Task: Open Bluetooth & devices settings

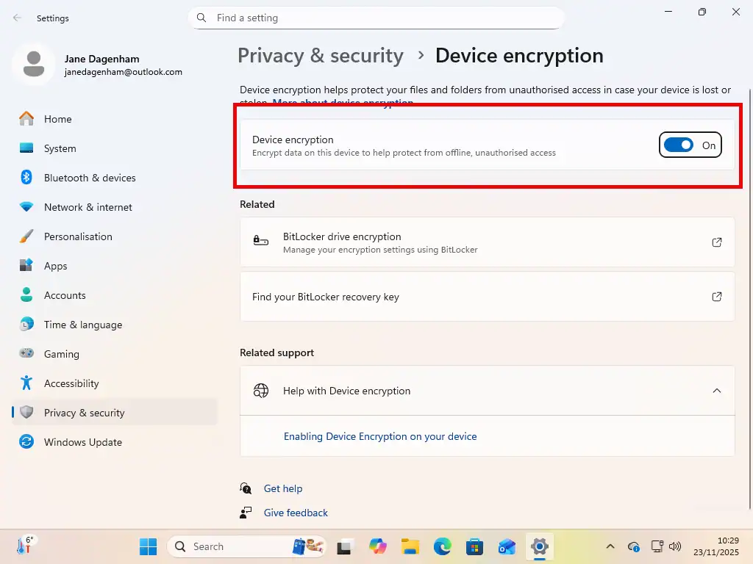Action: point(90,178)
